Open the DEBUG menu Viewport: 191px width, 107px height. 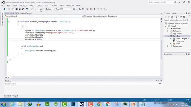tap(39, 6)
